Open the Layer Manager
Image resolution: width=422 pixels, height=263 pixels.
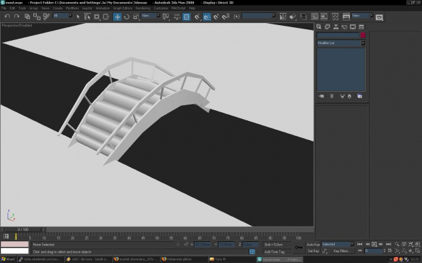click(304, 17)
